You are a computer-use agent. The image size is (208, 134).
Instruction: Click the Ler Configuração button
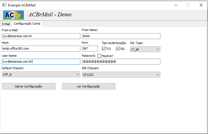pos(89,86)
